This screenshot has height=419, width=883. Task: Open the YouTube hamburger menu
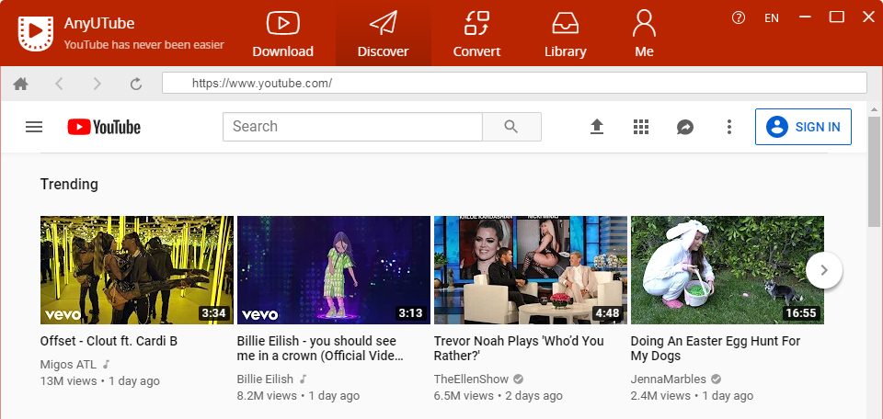tap(34, 127)
